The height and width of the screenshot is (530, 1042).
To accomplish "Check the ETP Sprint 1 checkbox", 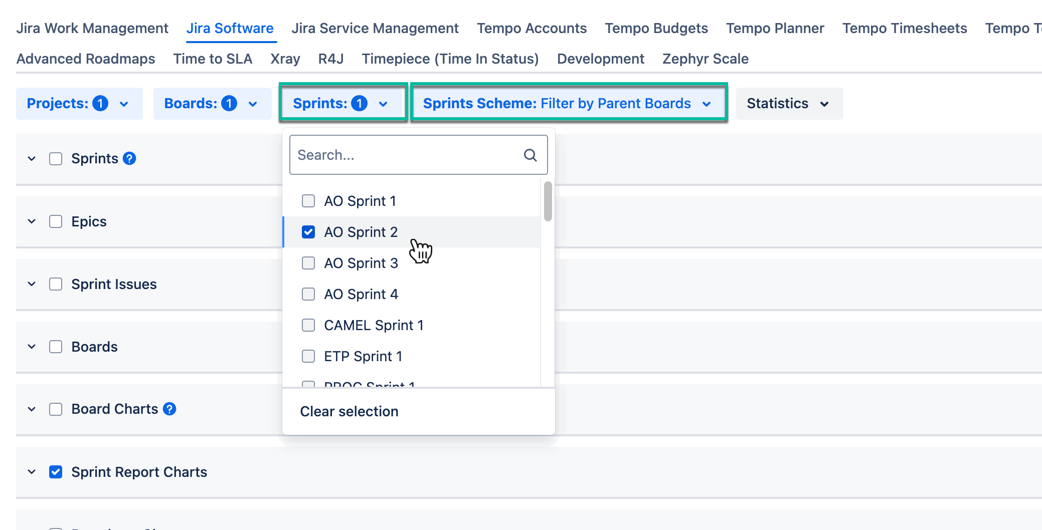I will pyautogui.click(x=308, y=356).
